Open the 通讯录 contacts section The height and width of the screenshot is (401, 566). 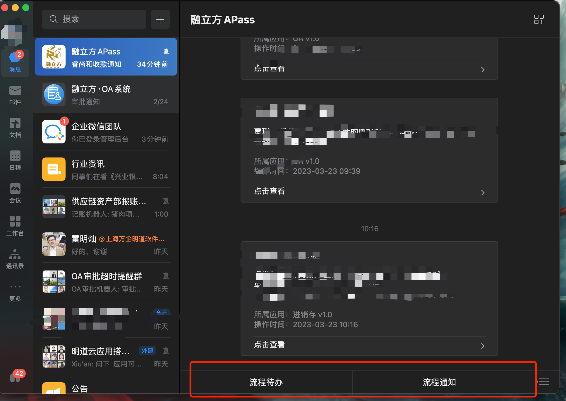pos(15,259)
